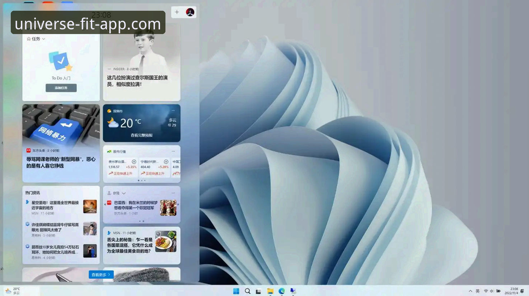Viewport: 529px width, 296px height.
Task: Click the 查看更多 button
Action: click(101, 274)
